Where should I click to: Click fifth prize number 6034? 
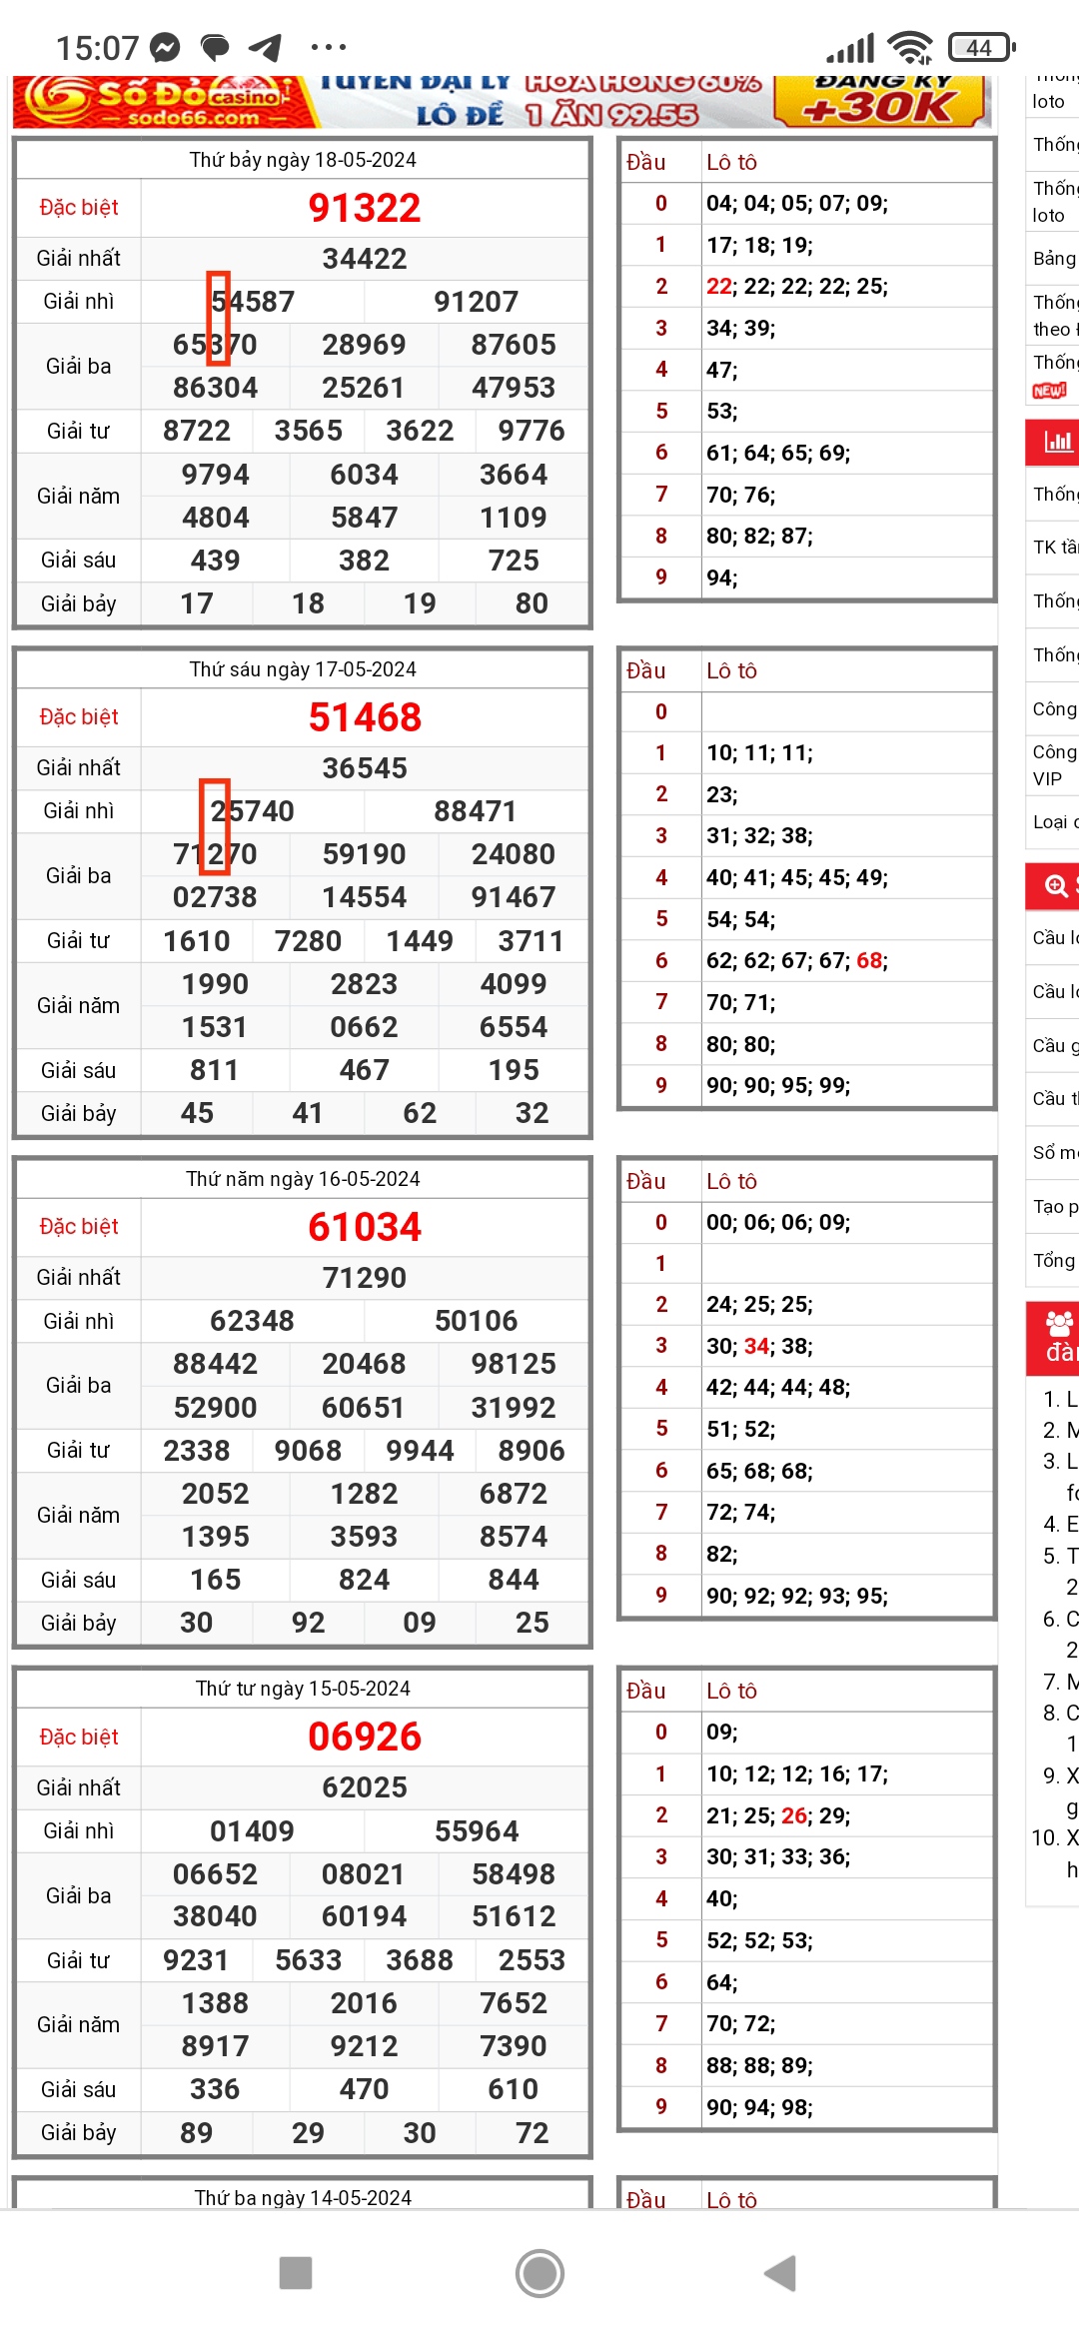tap(365, 475)
